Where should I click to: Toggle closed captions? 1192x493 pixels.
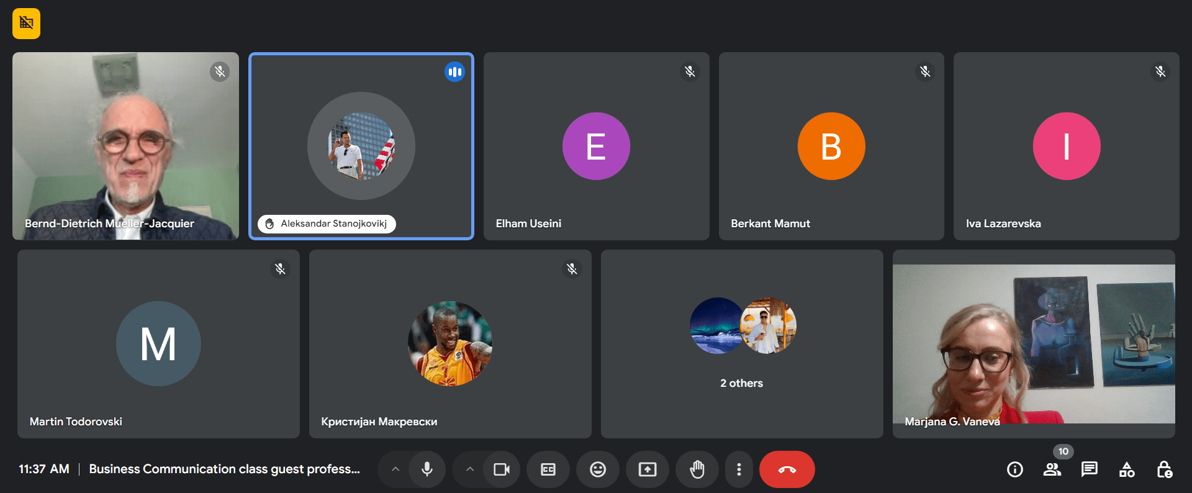tap(548, 469)
